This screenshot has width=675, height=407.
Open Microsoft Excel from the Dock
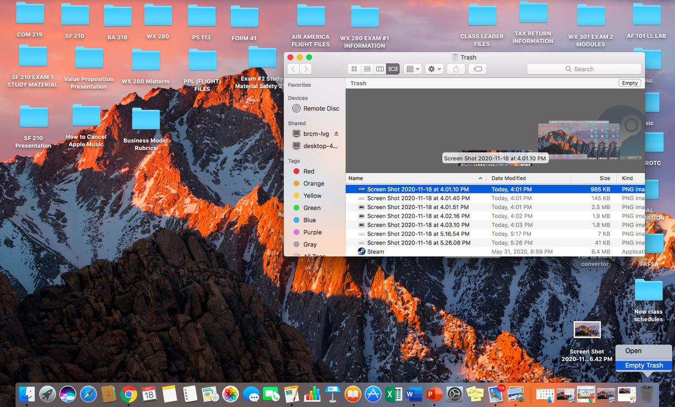coord(394,394)
